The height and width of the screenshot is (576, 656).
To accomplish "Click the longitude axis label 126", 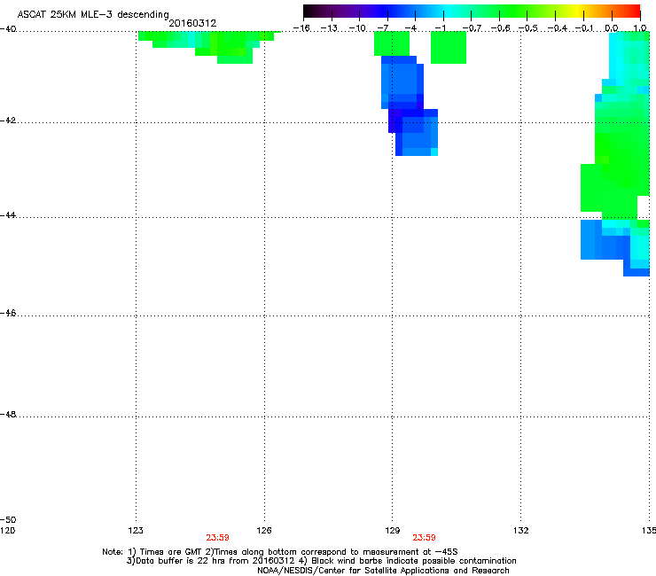I will tap(264, 531).
